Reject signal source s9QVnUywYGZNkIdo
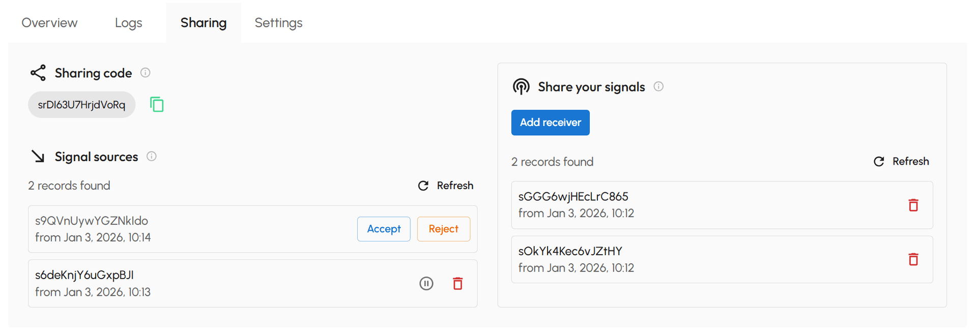The height and width of the screenshot is (336, 977). coord(443,229)
